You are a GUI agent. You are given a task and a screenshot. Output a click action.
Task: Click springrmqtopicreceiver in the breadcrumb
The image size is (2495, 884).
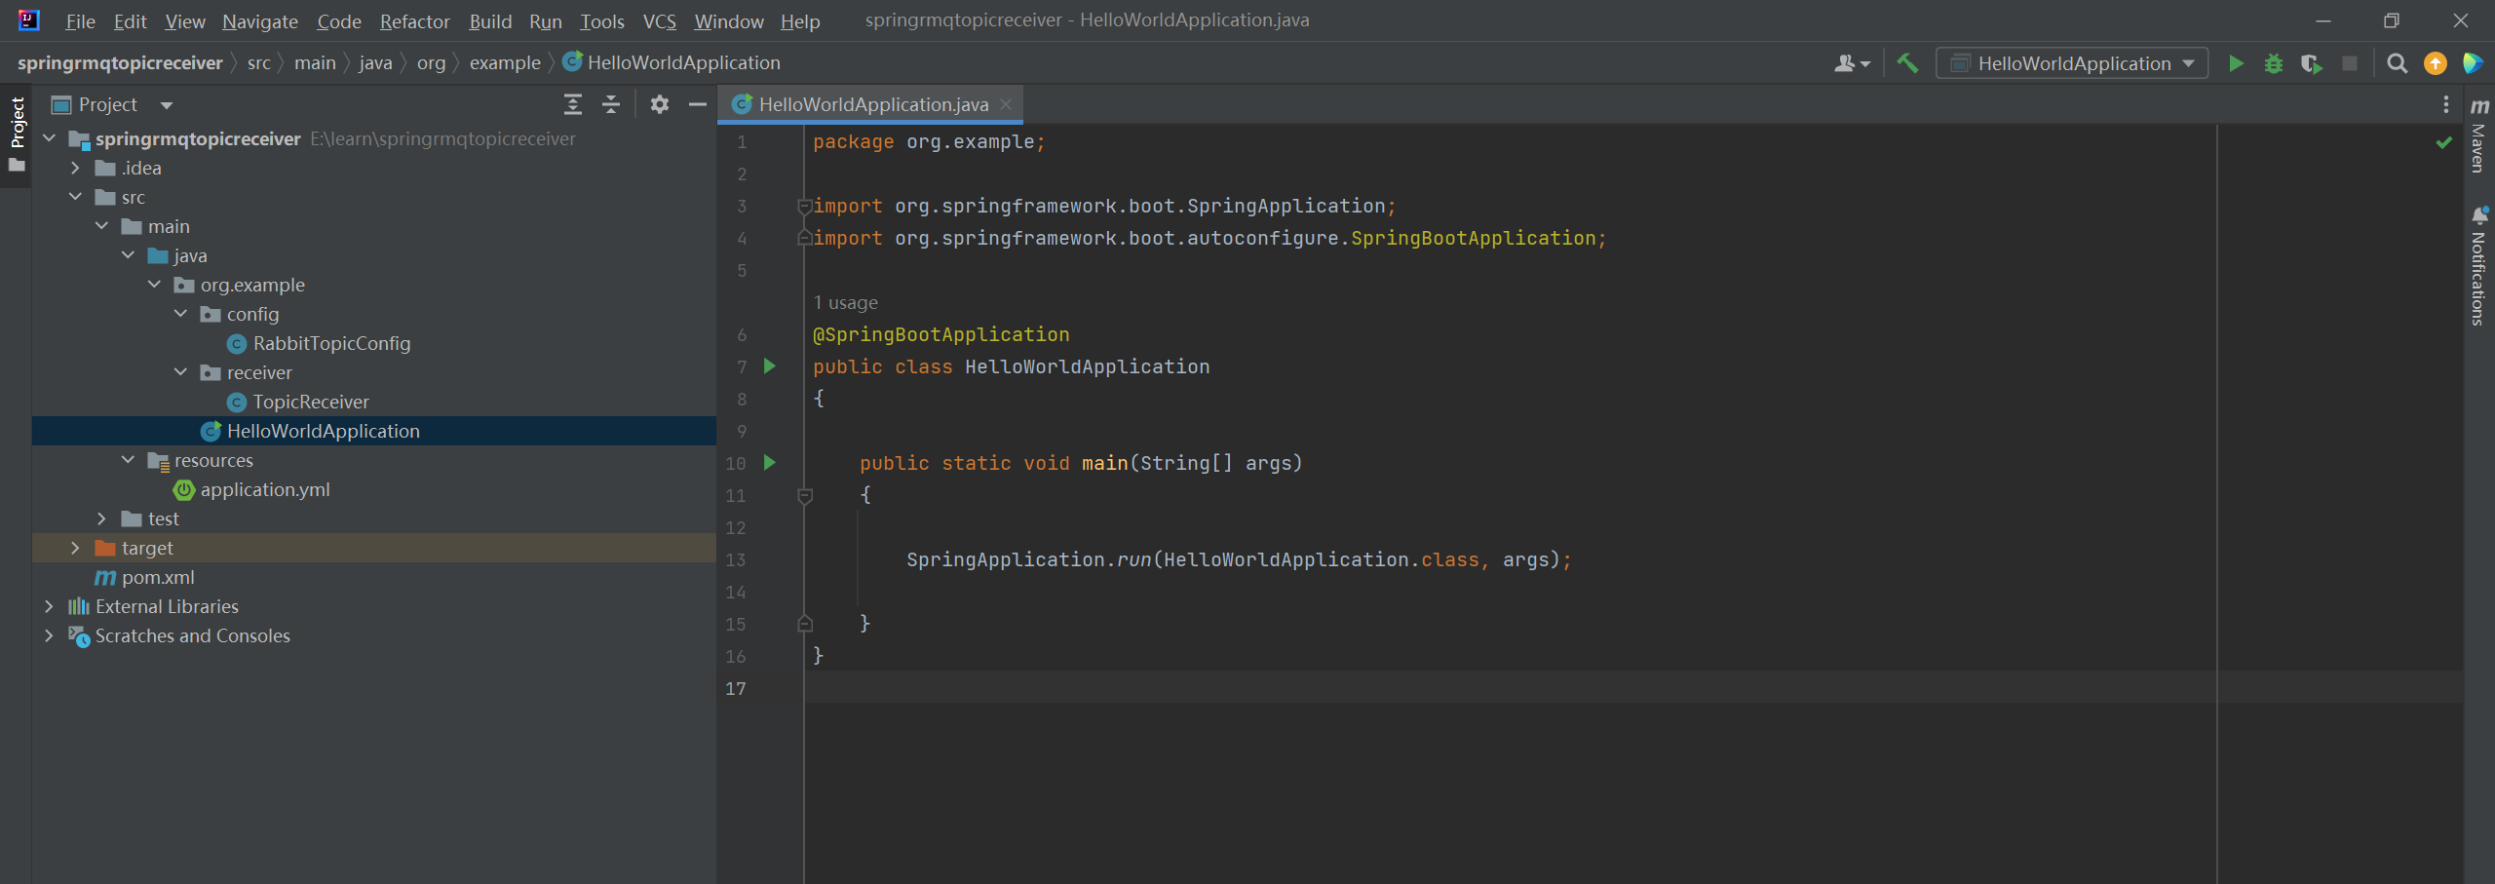[120, 63]
